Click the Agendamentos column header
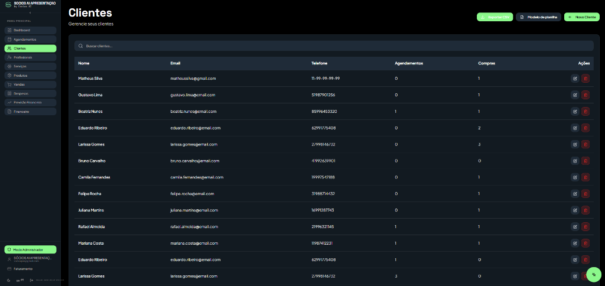 click(409, 63)
